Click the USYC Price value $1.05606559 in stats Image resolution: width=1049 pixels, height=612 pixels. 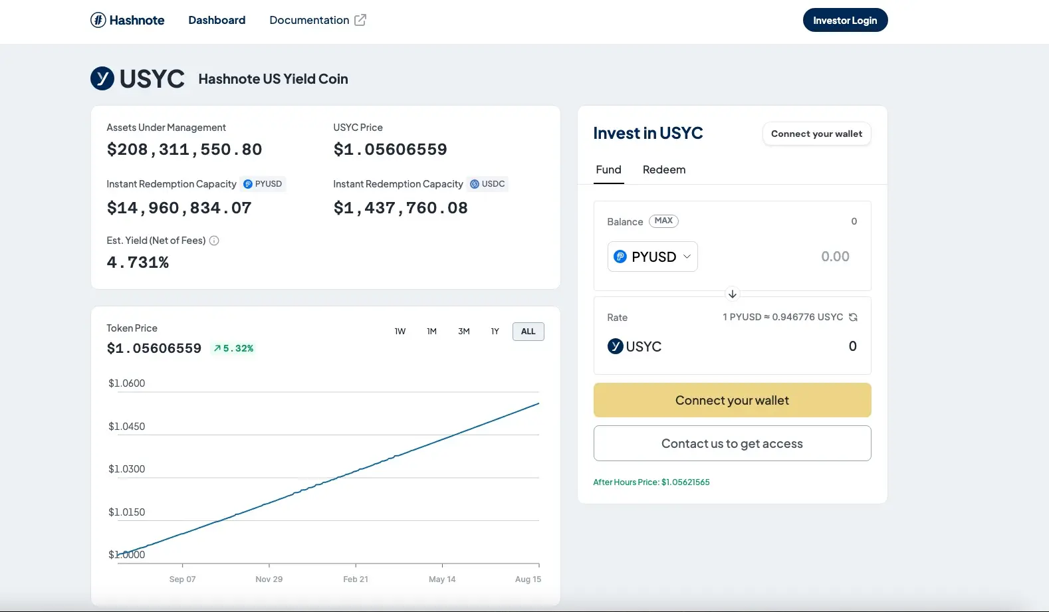point(390,150)
